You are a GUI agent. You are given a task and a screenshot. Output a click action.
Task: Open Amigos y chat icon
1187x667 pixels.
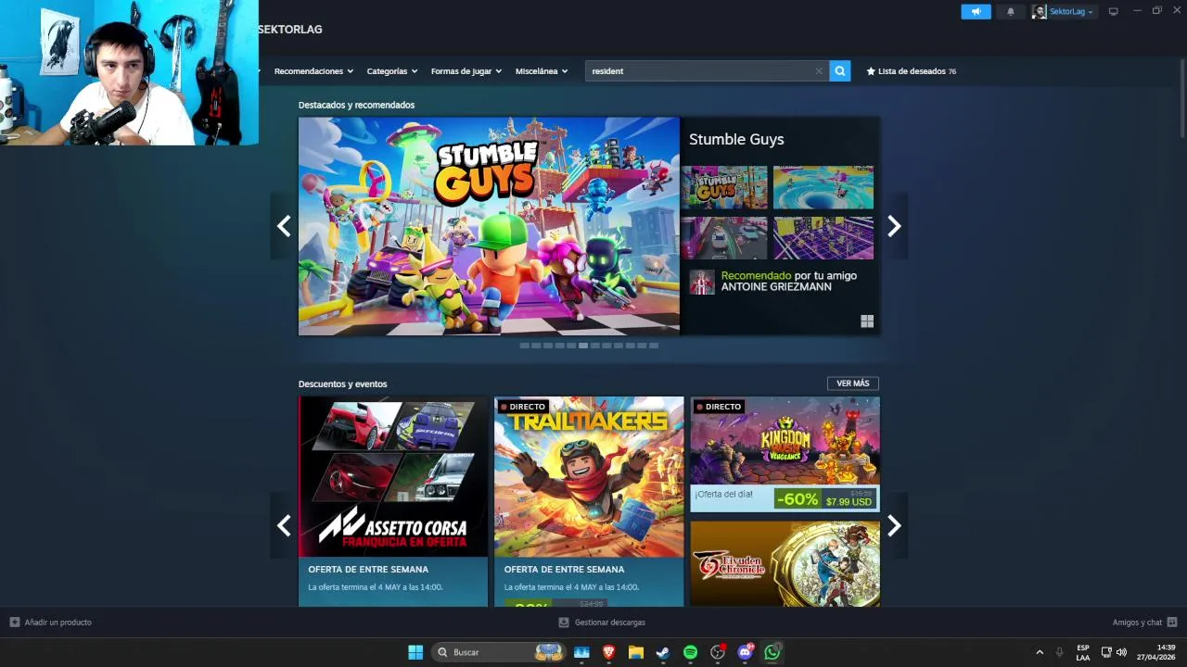(1172, 623)
